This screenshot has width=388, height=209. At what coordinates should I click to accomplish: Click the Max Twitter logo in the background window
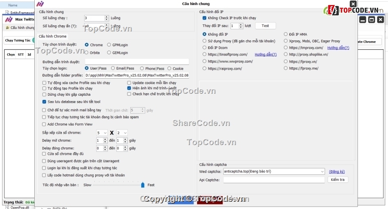(x=9, y=19)
